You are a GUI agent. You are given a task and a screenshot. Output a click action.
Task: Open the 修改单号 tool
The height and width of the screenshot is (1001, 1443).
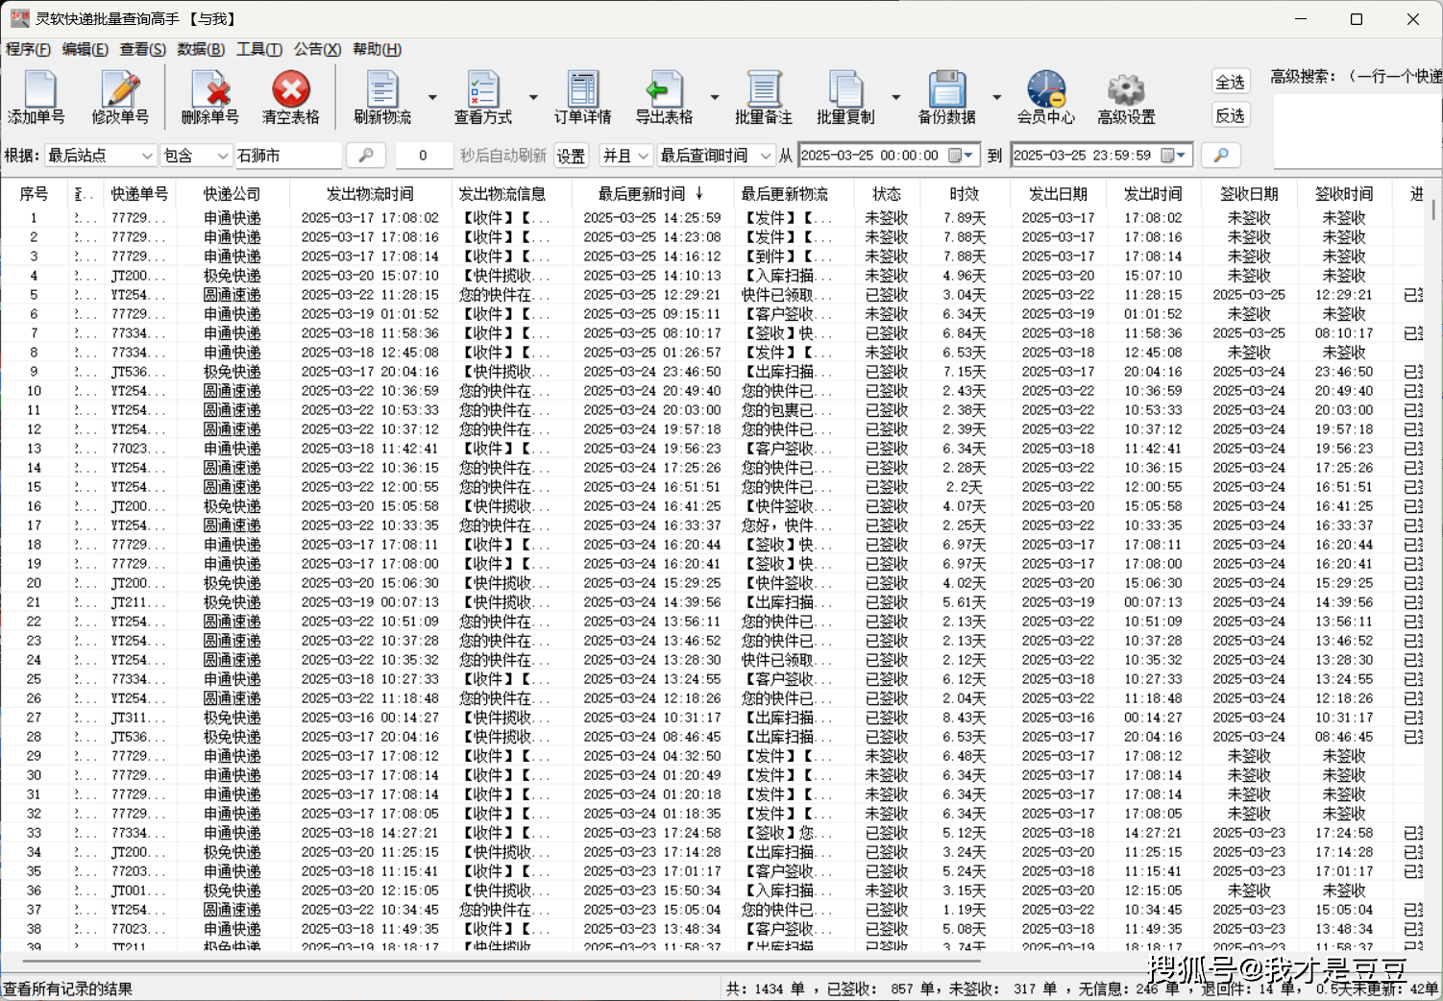pyautogui.click(x=120, y=98)
